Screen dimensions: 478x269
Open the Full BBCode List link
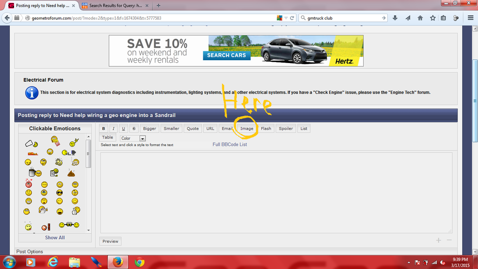[230, 145]
